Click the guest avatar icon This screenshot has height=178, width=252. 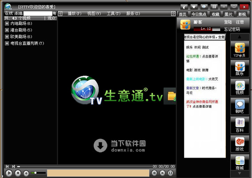185,25
